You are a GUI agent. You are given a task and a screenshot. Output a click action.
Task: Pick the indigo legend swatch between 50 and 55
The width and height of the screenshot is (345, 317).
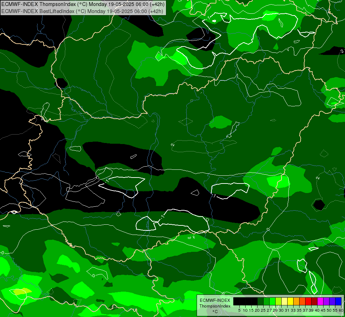click(332, 301)
